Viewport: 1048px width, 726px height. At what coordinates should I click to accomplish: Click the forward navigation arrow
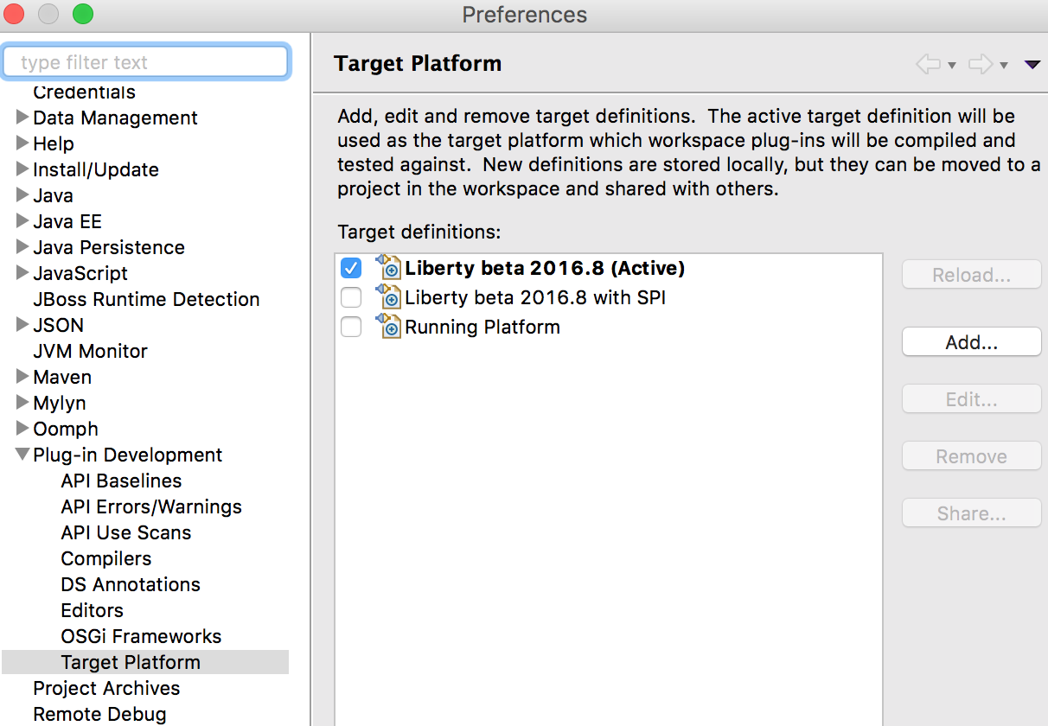[981, 63]
